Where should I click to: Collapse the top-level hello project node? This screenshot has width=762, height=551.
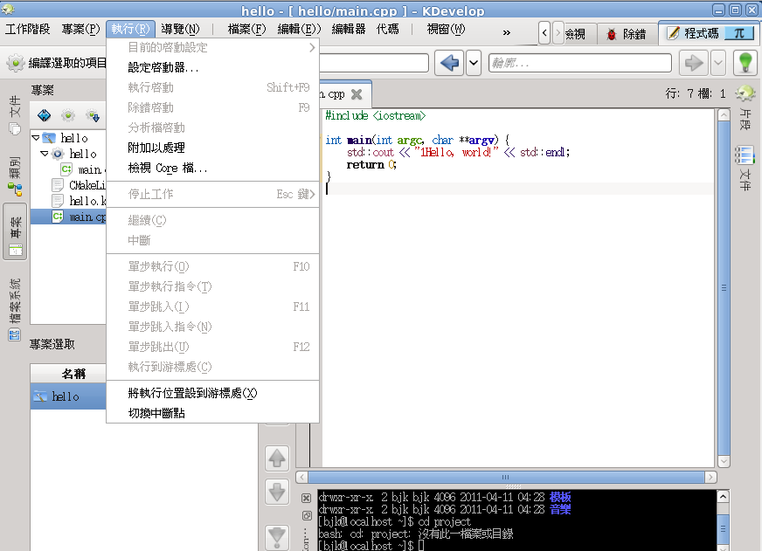(x=36, y=138)
